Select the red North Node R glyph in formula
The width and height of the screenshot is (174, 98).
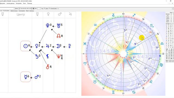click(60, 36)
